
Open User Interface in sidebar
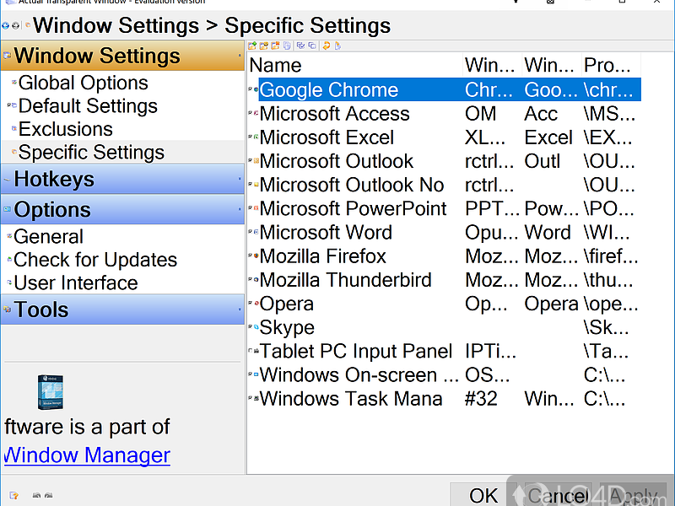tap(76, 283)
